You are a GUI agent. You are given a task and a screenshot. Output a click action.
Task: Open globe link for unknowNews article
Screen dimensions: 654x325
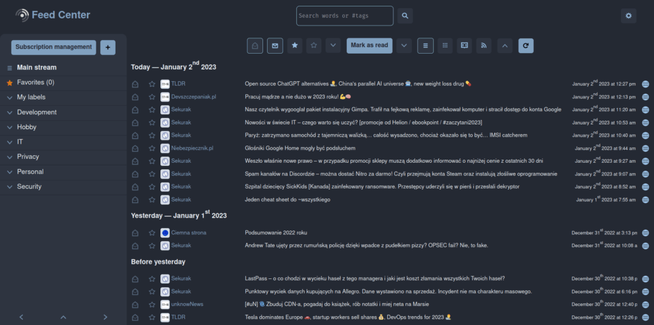(645, 304)
